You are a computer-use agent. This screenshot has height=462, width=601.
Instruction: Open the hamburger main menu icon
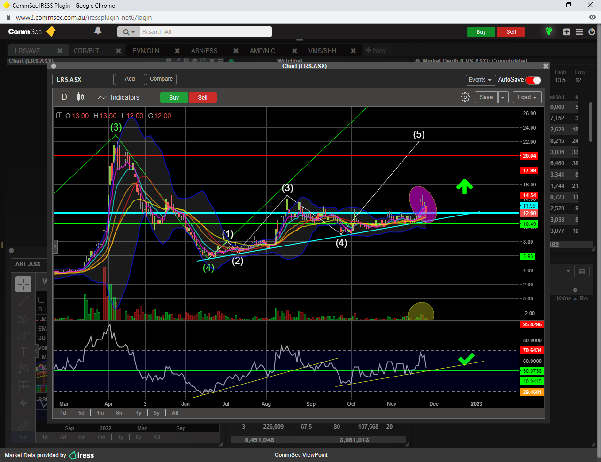coord(579,32)
